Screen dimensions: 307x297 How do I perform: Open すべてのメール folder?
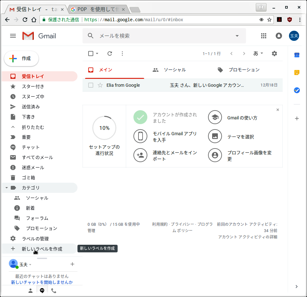[40, 157]
